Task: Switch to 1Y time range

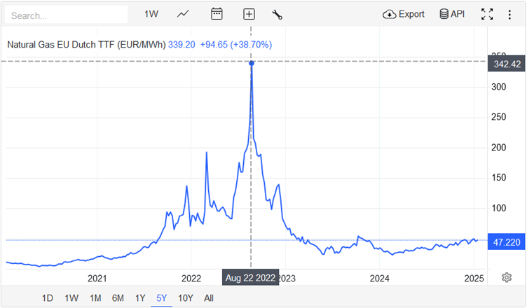Action: coord(140,298)
